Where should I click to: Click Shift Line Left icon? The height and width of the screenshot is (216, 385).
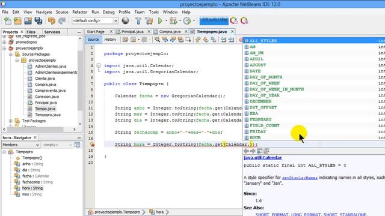223,40
